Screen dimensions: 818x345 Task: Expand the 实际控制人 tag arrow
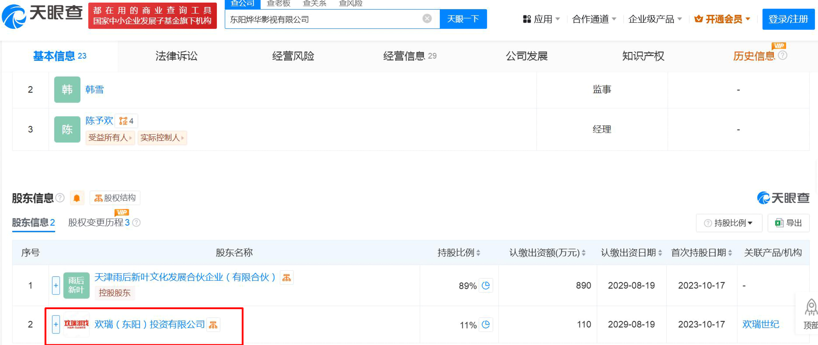pyautogui.click(x=183, y=138)
